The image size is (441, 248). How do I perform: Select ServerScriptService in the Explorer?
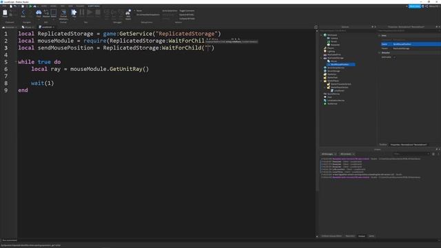point(336,68)
